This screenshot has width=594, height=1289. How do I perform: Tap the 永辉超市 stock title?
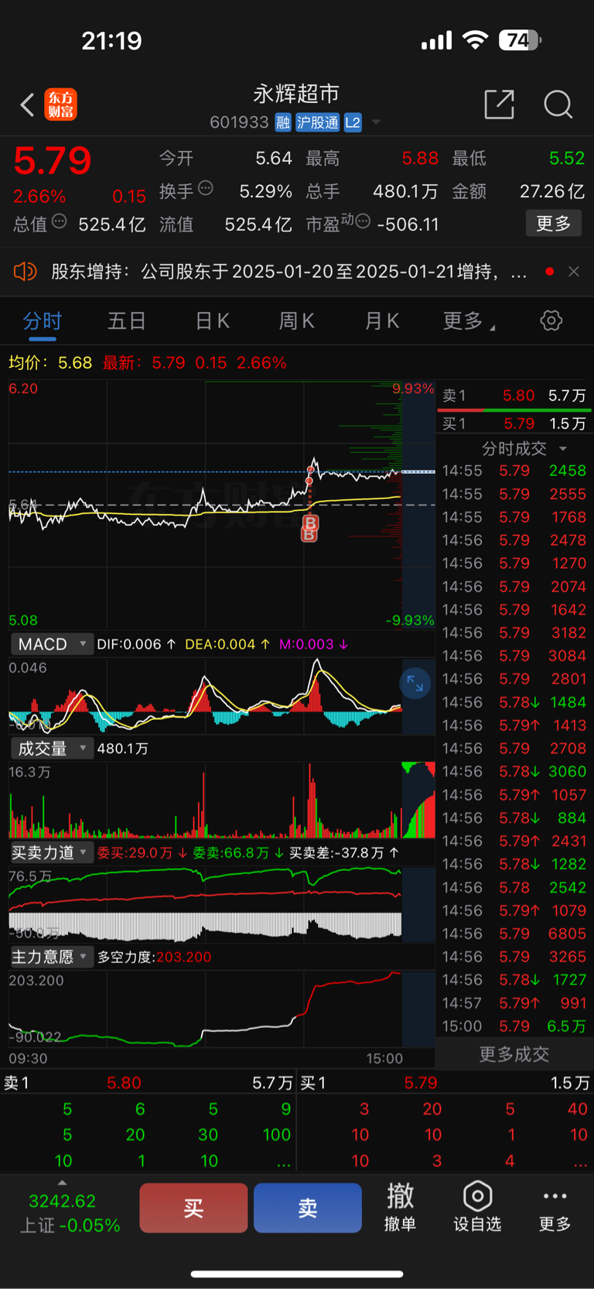point(296,94)
